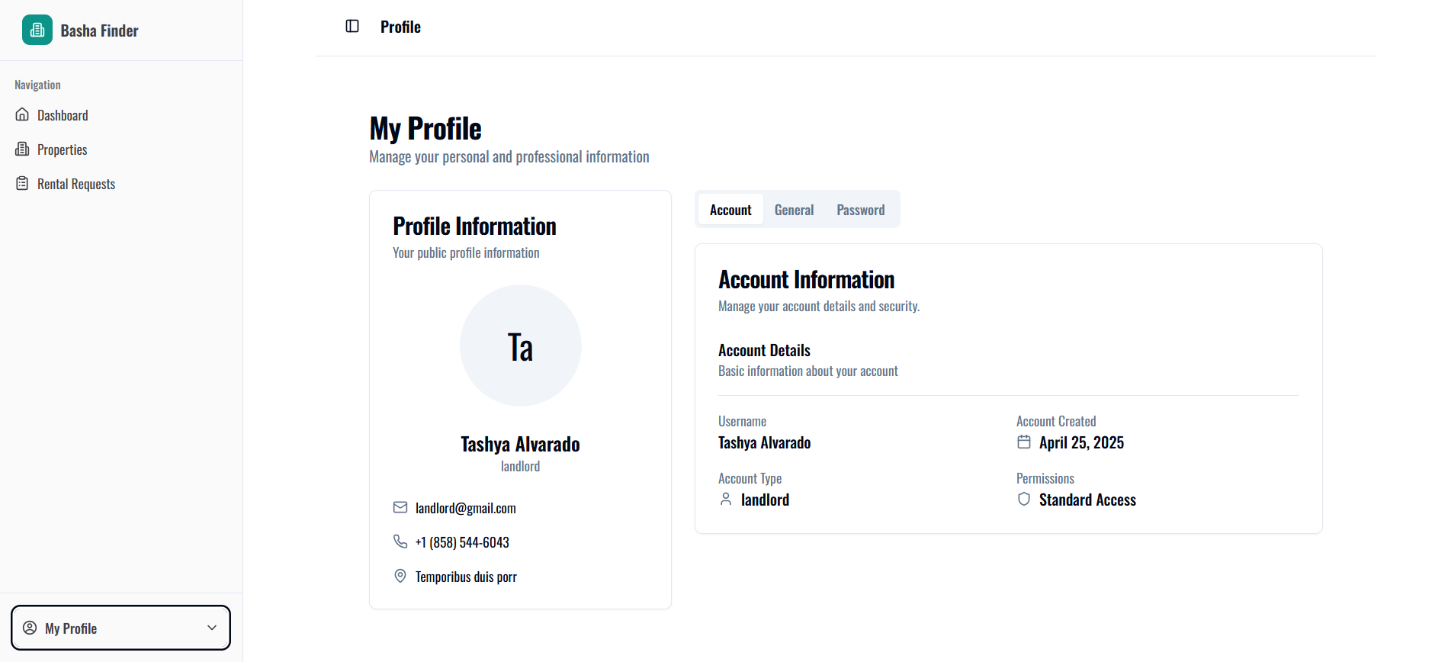The image size is (1448, 662).
Task: Click the Dashboard home icon
Action: [22, 115]
